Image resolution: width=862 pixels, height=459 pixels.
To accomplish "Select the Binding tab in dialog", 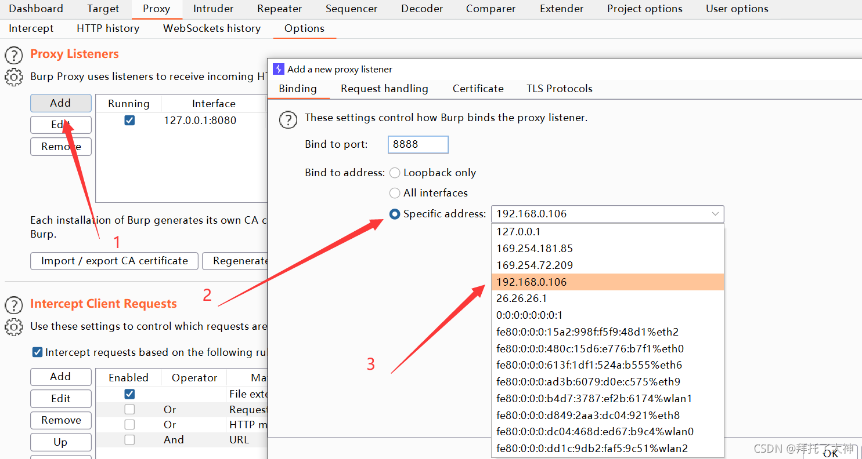I will 298,89.
